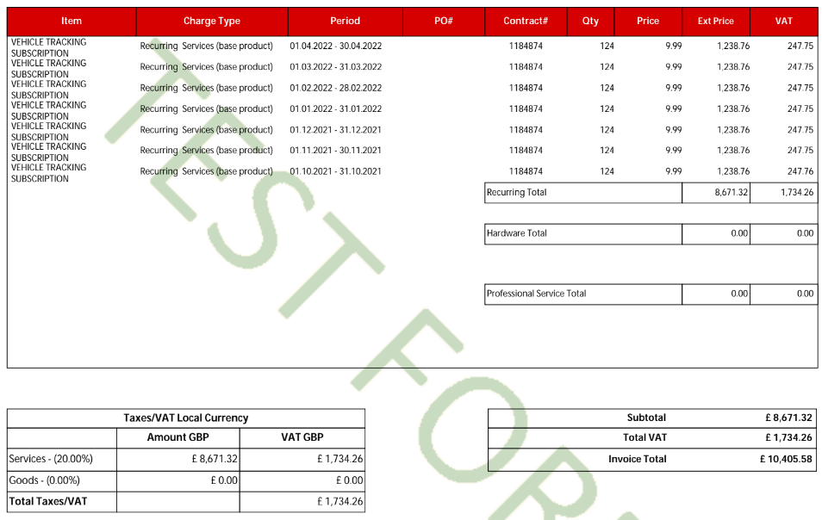Select period 01.02.2022 - 28.02.2022

335,88
